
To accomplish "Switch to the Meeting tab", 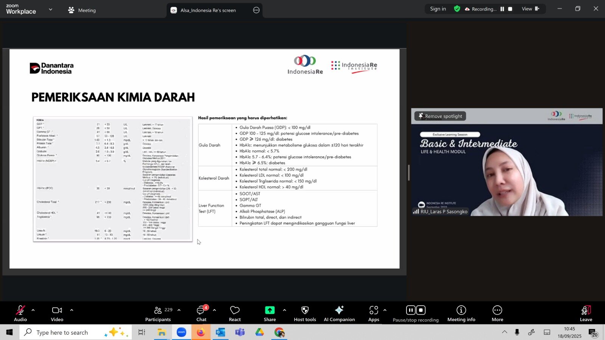I will (82, 10).
